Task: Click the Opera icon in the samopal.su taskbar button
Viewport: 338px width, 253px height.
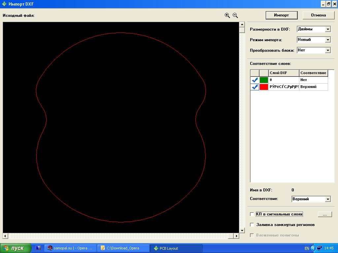Action: click(x=50, y=248)
